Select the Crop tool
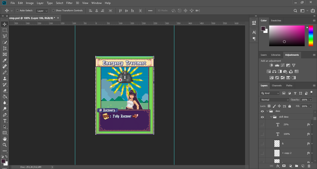The width and height of the screenshot is (317, 169). (4, 49)
